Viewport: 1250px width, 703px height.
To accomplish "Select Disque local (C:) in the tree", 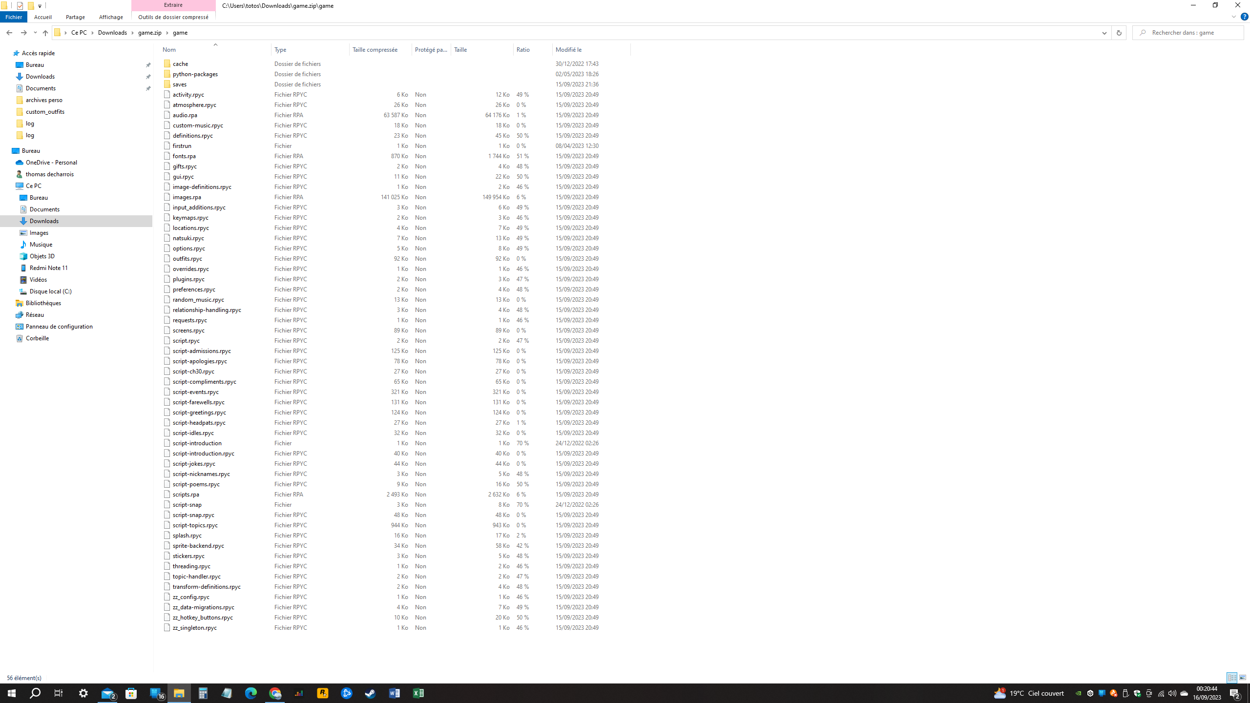I will tap(50, 291).
